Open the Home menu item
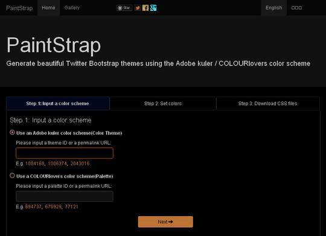 pyautogui.click(x=48, y=8)
